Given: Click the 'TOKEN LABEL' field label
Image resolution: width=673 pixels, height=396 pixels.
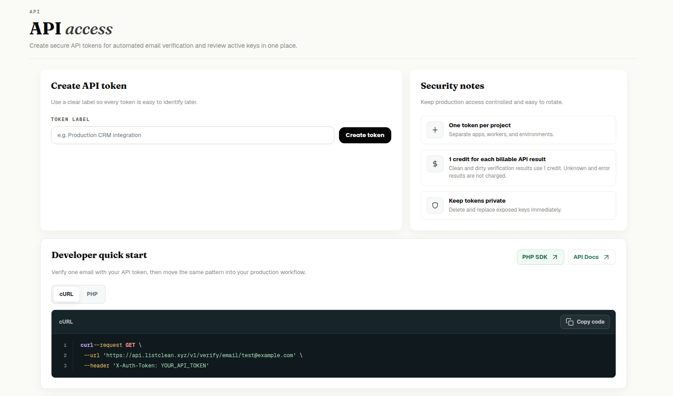Looking at the screenshot, I should point(70,120).
